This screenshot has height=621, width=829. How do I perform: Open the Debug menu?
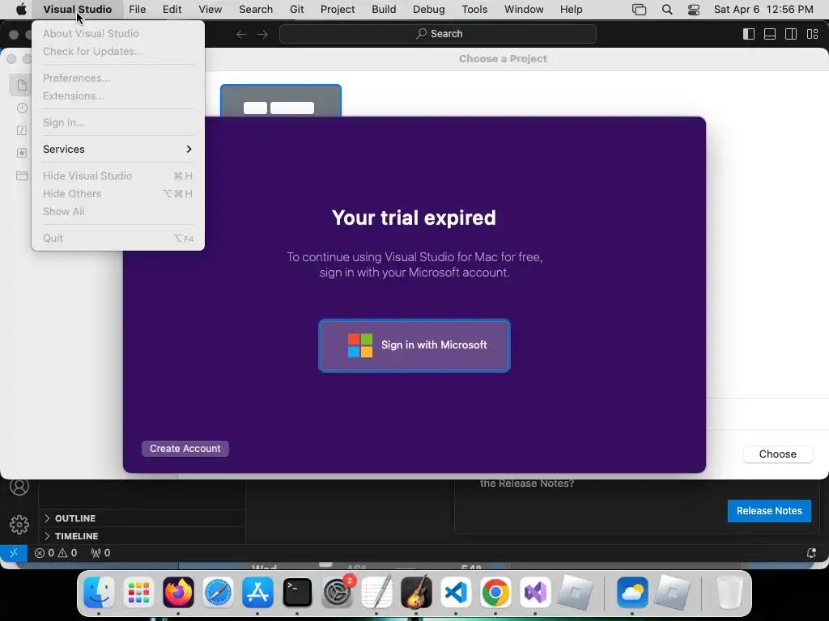(428, 10)
